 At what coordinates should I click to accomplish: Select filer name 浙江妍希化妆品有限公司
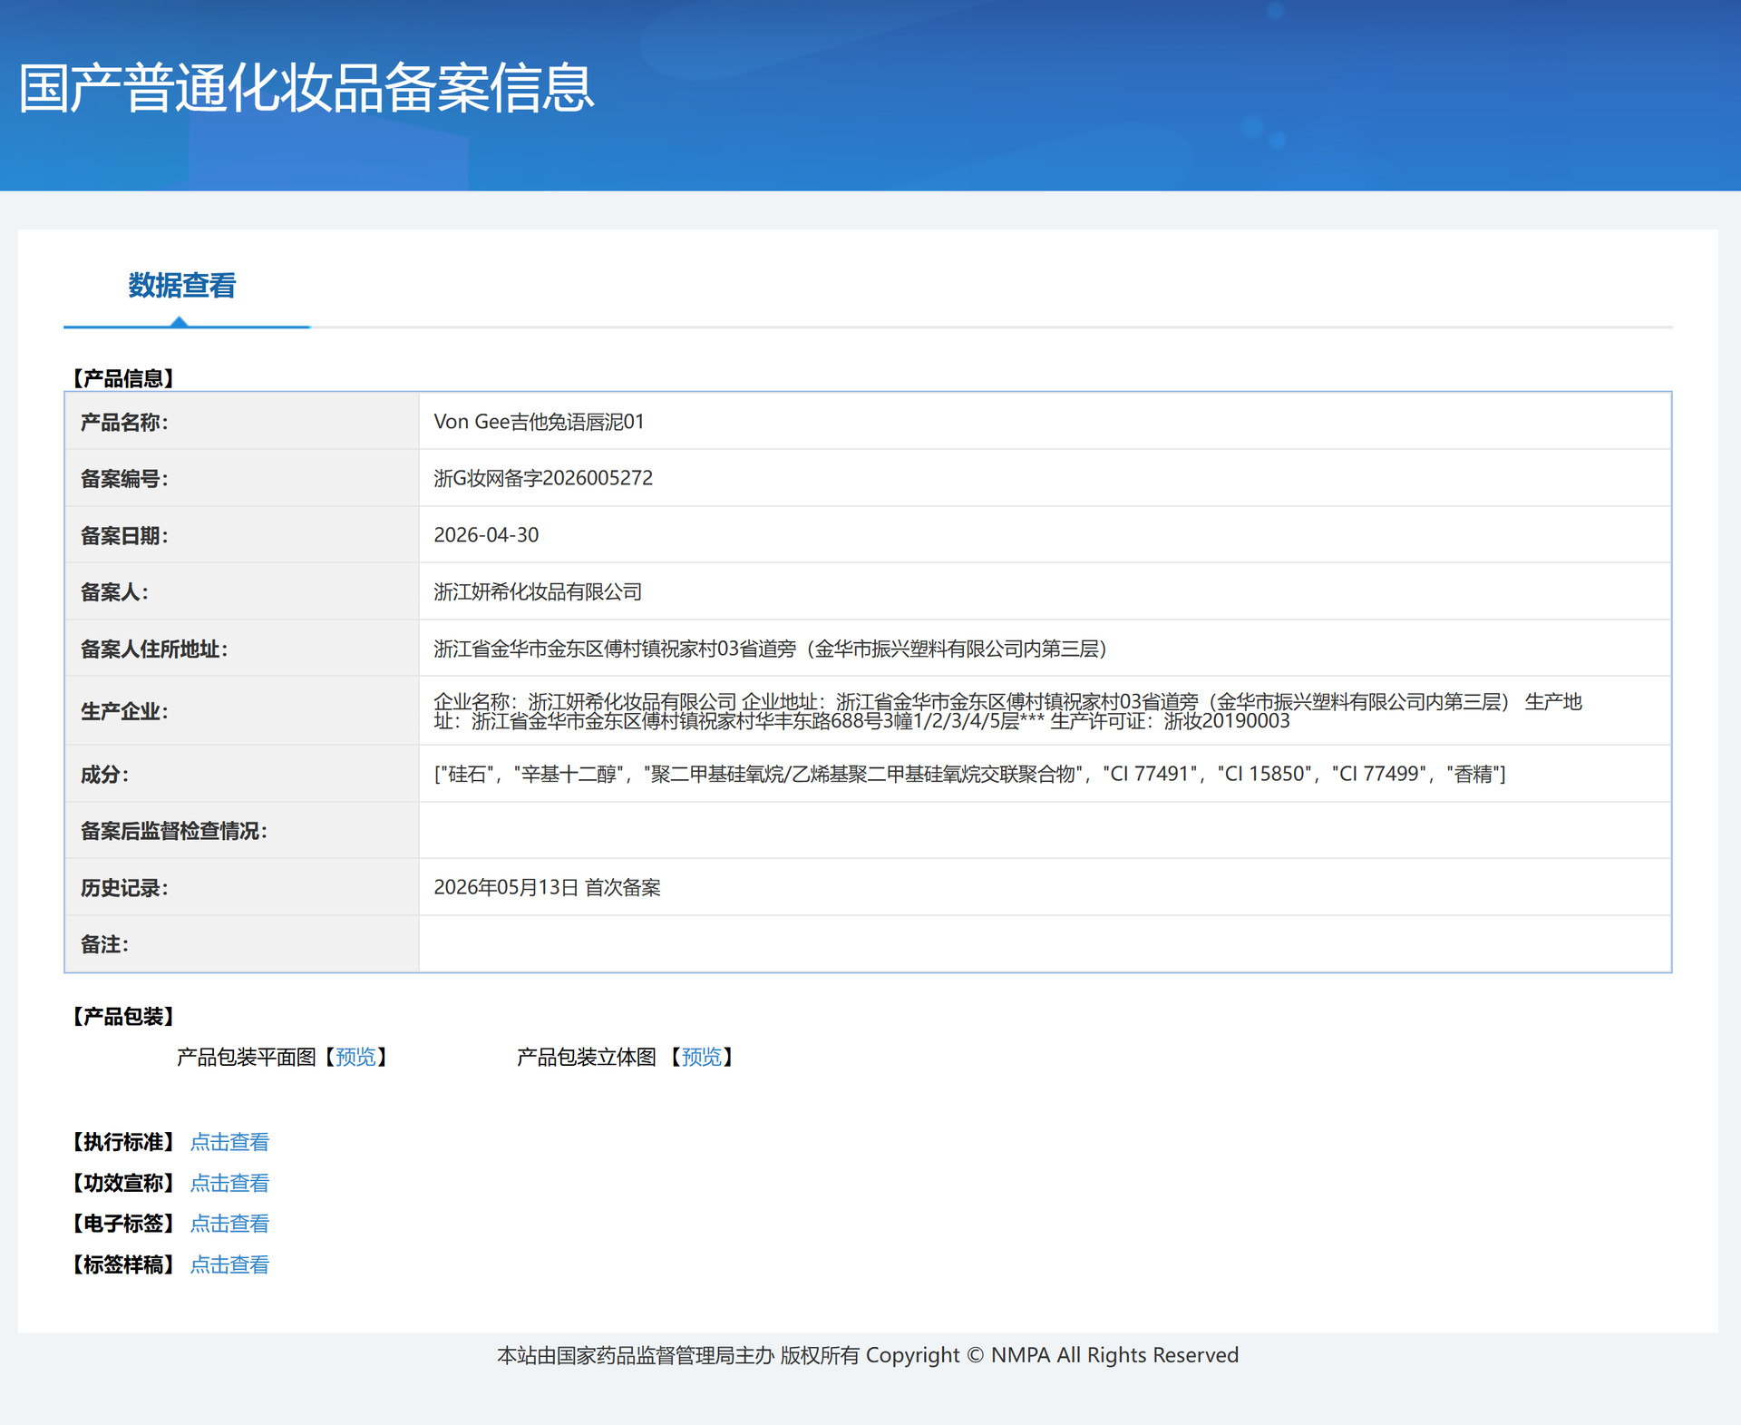538,592
